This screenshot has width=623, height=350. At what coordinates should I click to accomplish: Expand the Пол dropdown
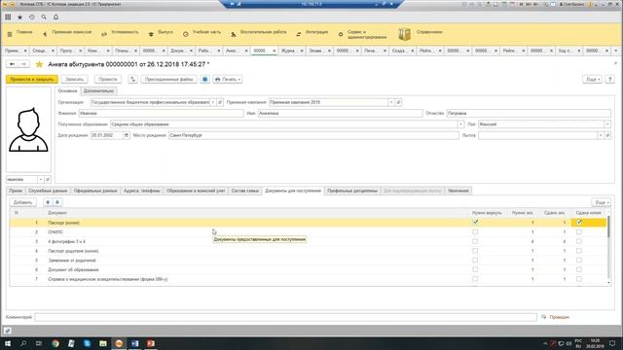tap(607, 124)
